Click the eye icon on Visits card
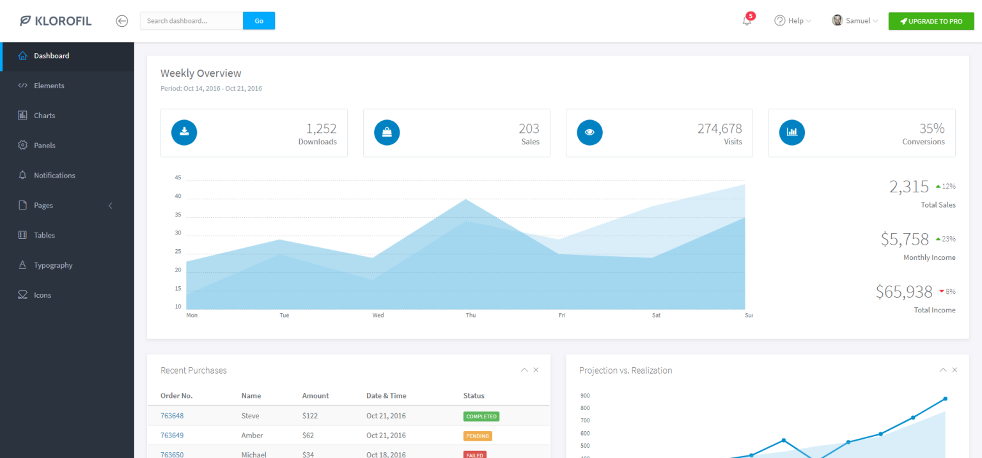Viewport: 982px width, 458px height. coord(589,132)
